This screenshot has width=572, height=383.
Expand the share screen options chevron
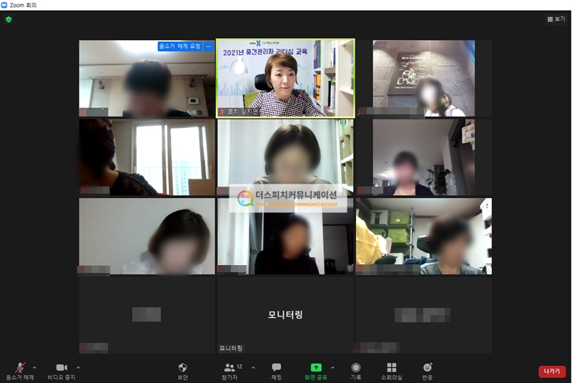332,367
